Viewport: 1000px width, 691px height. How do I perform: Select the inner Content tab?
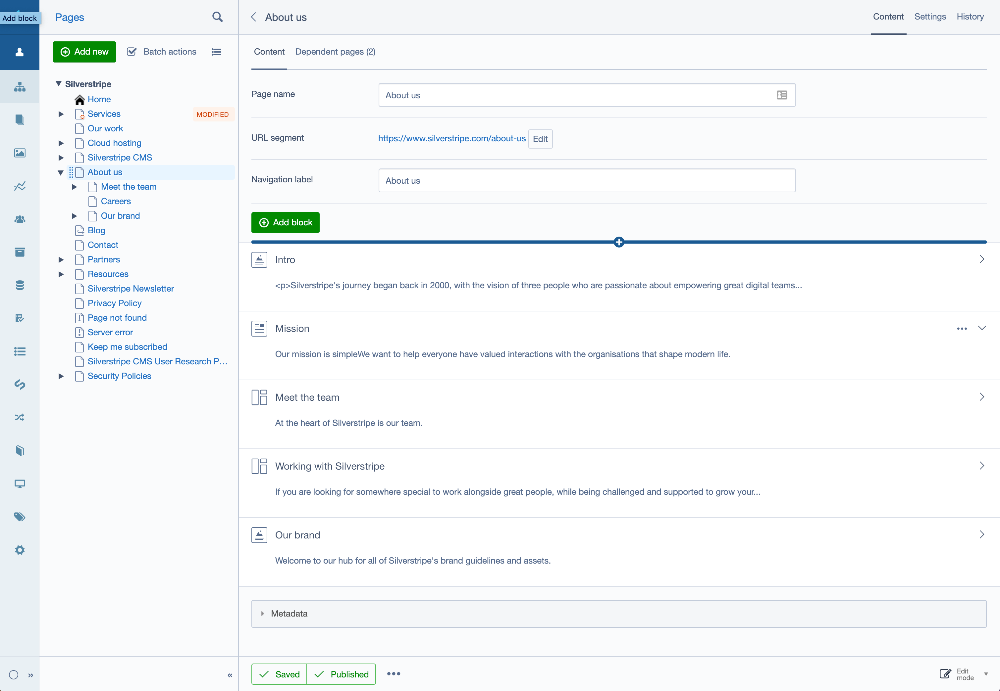click(x=269, y=52)
